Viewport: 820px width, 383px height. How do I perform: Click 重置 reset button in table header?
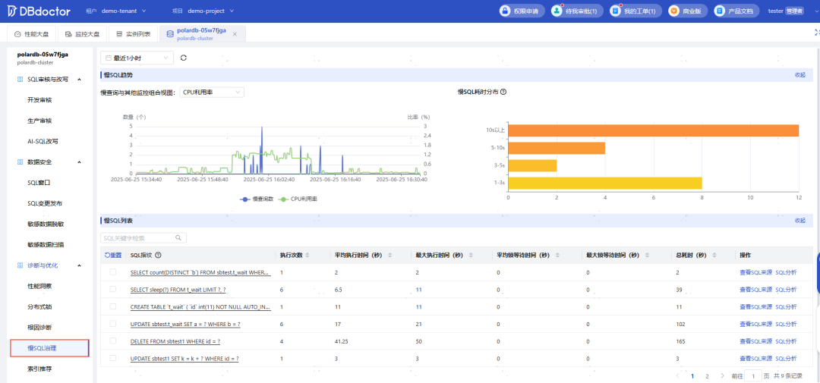113,256
